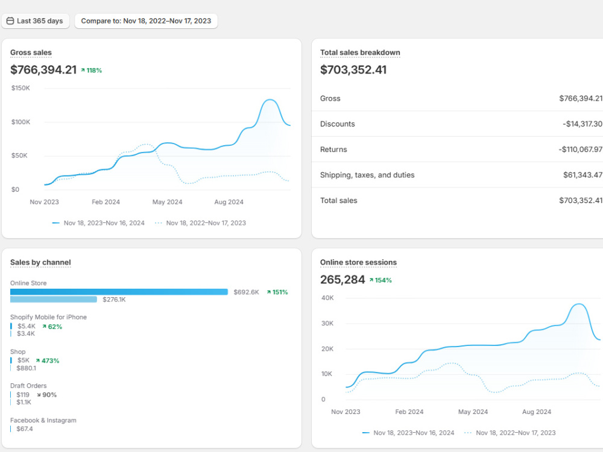
Task: Click the $150K axis label on Gross sales chart
Action: [21, 88]
